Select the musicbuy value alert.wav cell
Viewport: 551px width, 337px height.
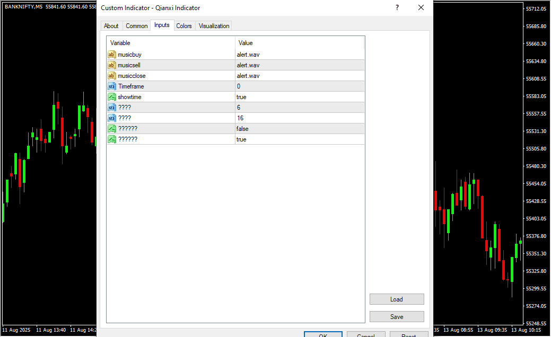point(300,55)
